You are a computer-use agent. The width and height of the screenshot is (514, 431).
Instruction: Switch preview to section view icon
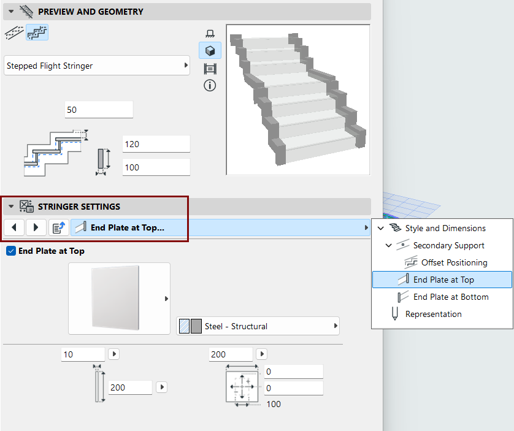coord(210,69)
